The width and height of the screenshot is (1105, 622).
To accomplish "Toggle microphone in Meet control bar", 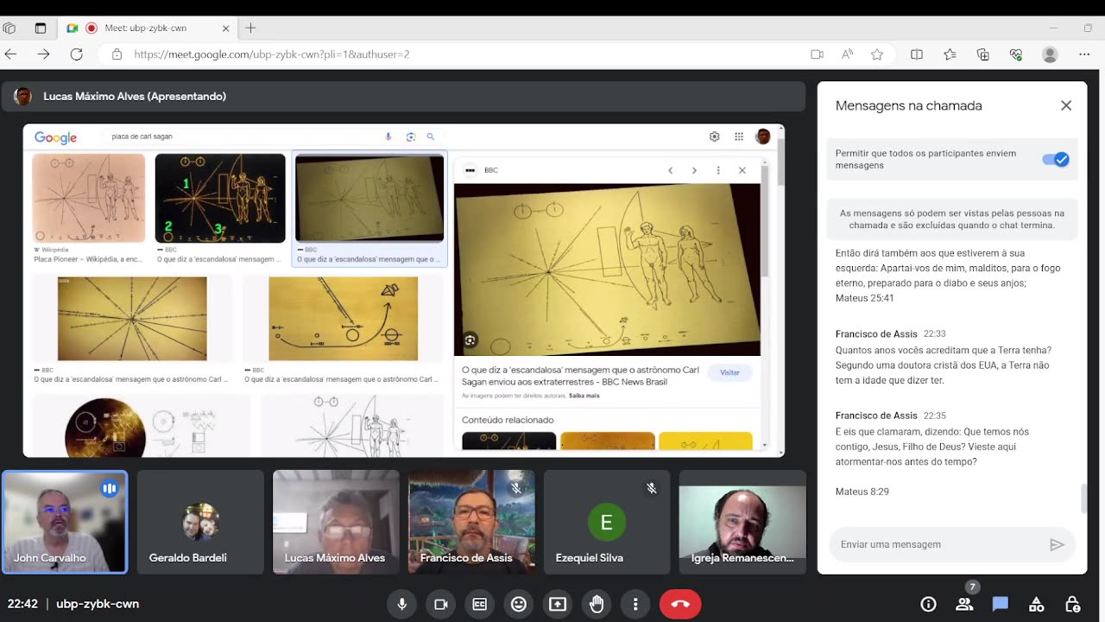I will [401, 604].
